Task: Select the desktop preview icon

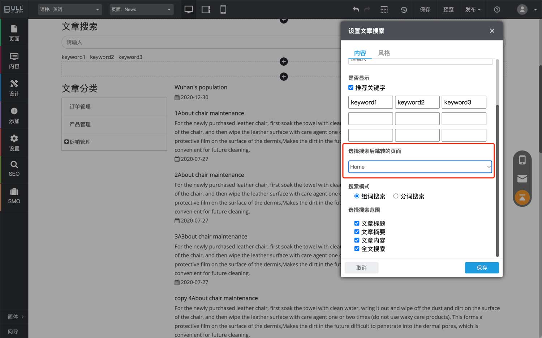Action: (x=189, y=10)
